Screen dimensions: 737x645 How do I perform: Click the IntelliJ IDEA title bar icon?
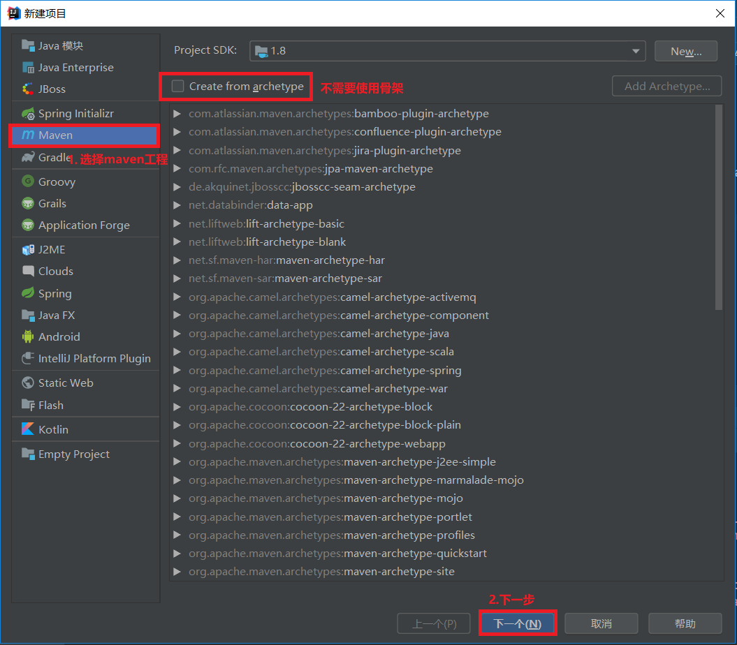14,13
